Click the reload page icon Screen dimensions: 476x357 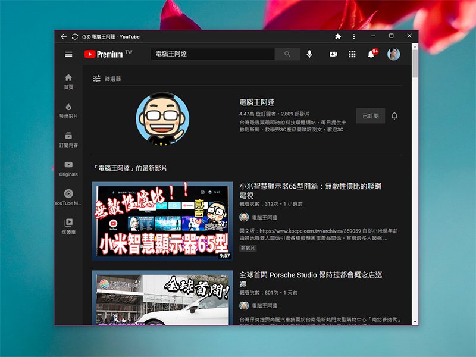point(75,36)
